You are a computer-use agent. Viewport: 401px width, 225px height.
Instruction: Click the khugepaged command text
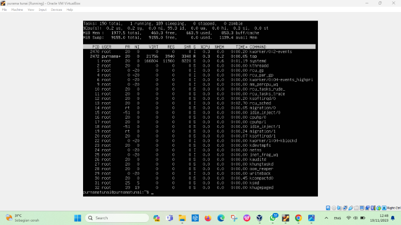pyautogui.click(x=261, y=187)
